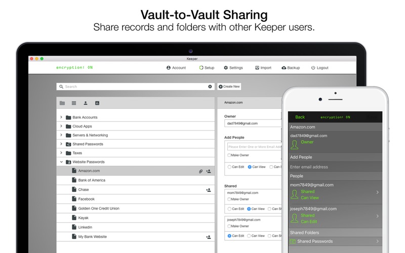Screen dimensions: 405x253
Task: Switch to folder view icon
Action: point(62,103)
